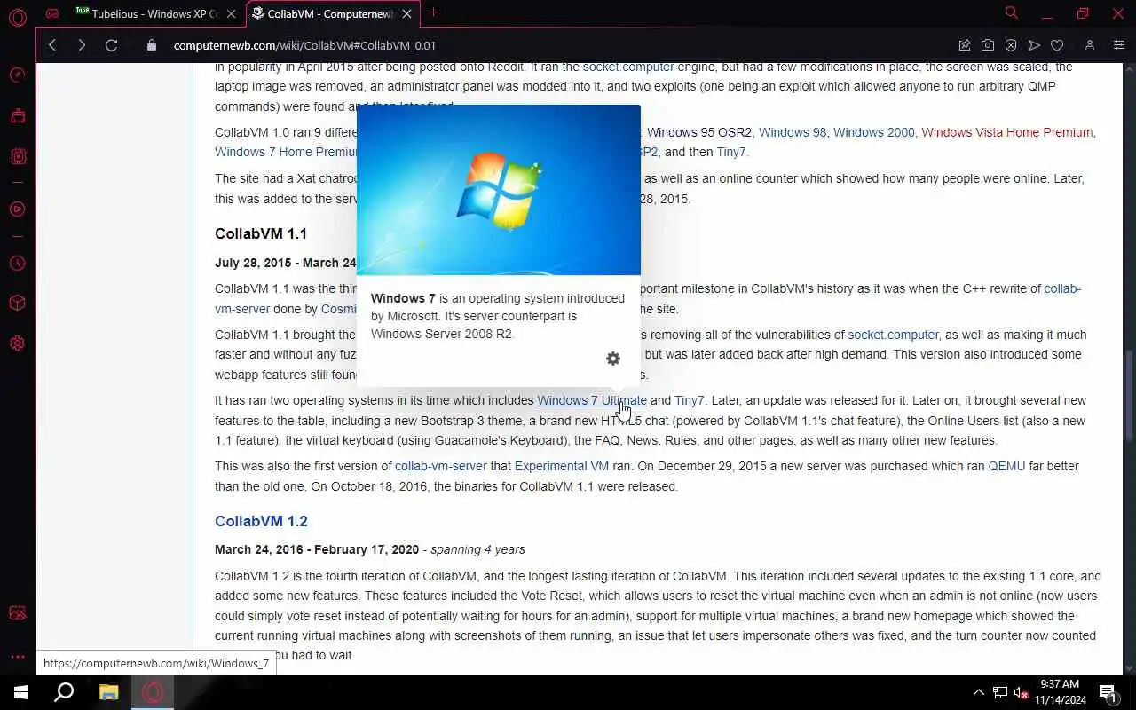The width and height of the screenshot is (1136, 710).
Task: Bookmark page with heart icon
Action: 1057,45
